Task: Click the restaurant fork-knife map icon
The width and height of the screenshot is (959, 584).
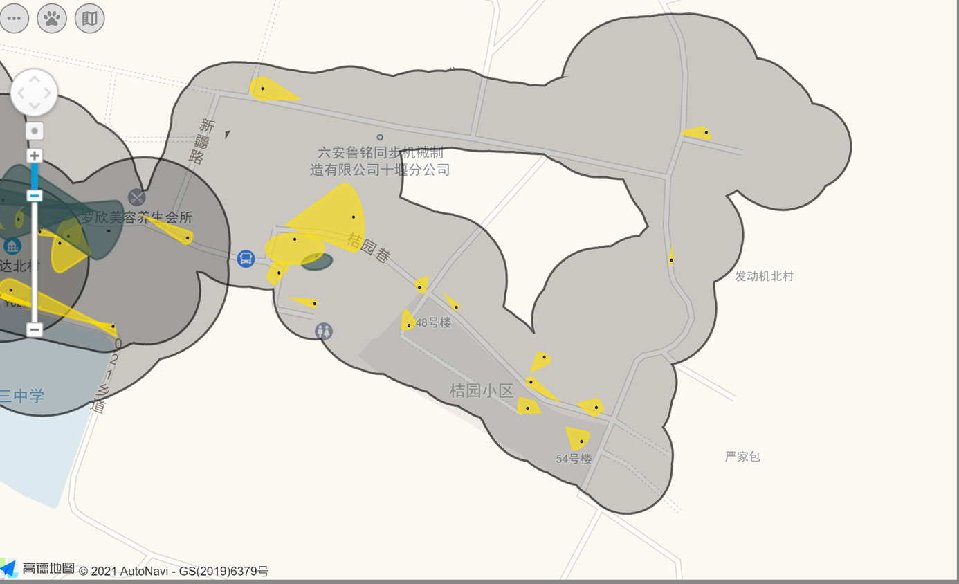Action: [137, 197]
